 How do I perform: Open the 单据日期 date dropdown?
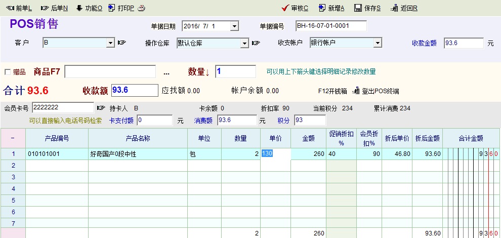tap(234, 26)
